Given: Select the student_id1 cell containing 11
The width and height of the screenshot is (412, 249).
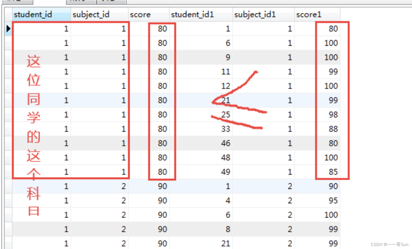Looking at the screenshot, I should (x=201, y=72).
